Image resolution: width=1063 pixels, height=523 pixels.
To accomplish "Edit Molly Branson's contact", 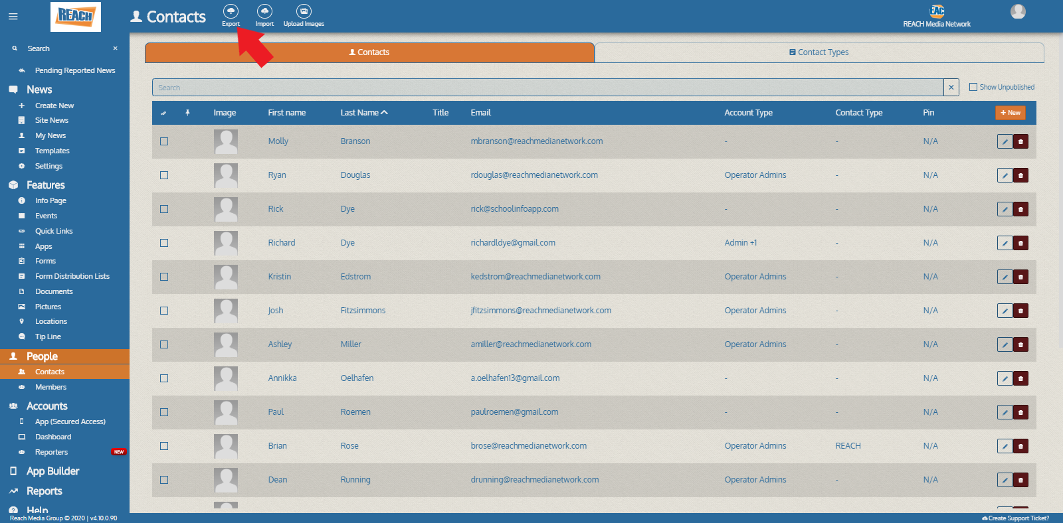I will click(1005, 141).
